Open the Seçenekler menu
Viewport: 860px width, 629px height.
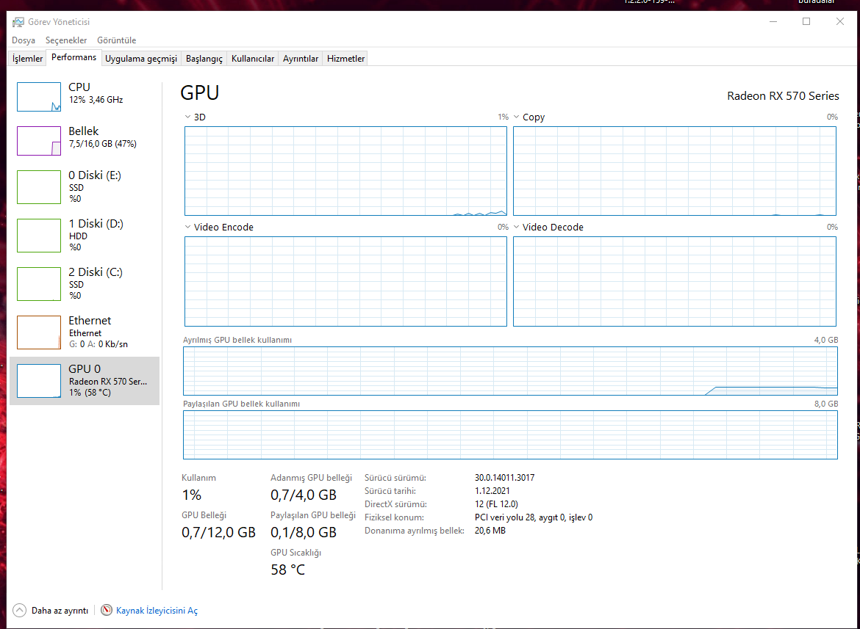66,40
